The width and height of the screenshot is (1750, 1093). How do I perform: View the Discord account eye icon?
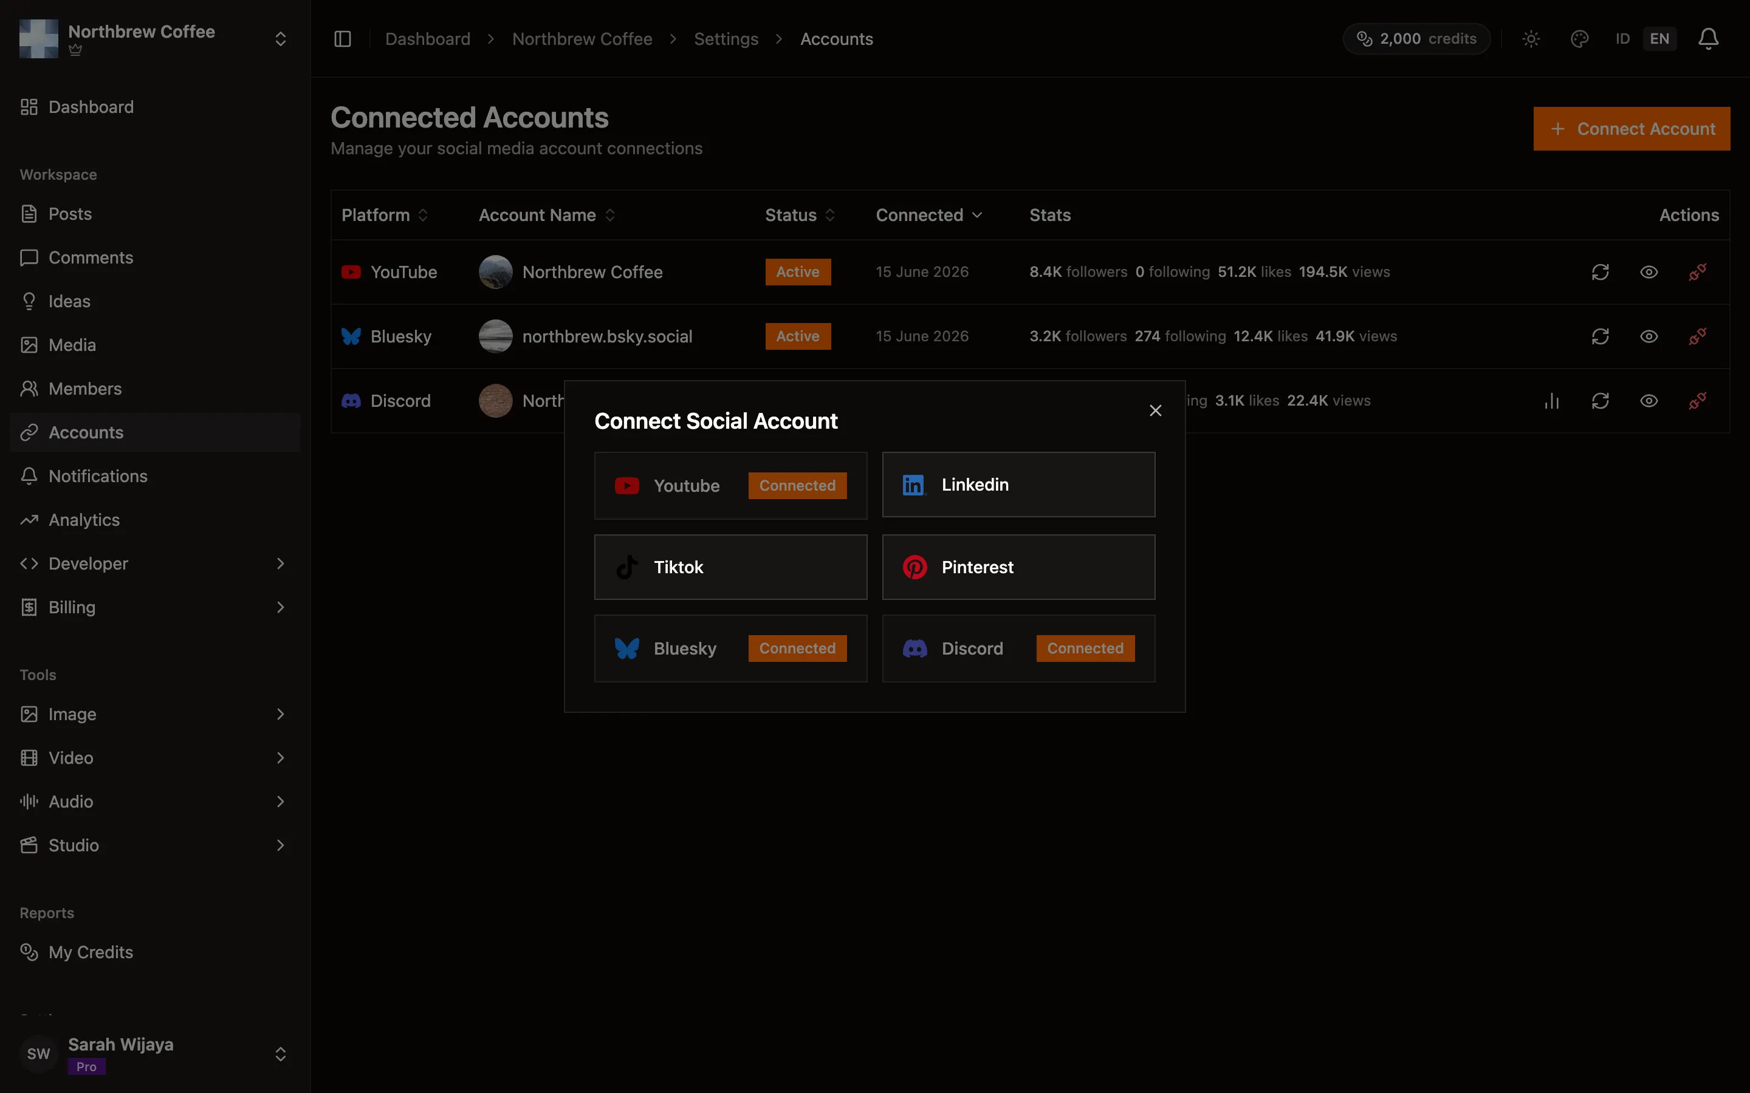tap(1649, 401)
